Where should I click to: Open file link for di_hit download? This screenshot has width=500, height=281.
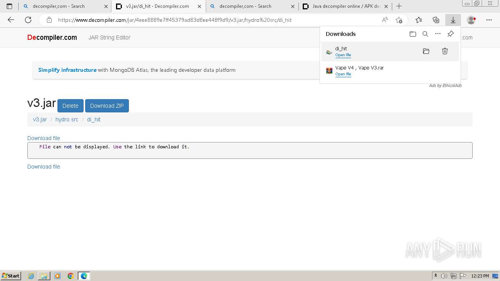[343, 55]
